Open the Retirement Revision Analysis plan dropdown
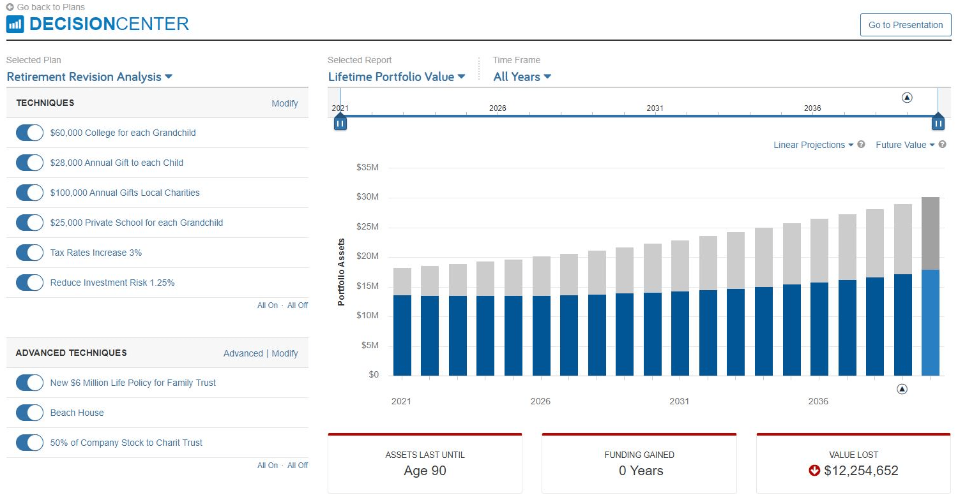 coord(89,77)
